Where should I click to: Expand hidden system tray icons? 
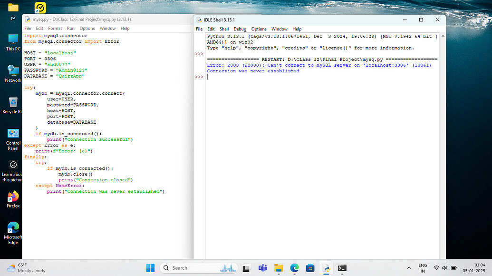(409, 268)
